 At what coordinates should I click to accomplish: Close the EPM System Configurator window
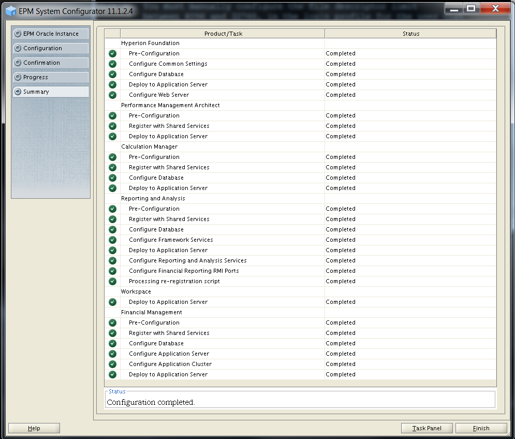click(495, 9)
